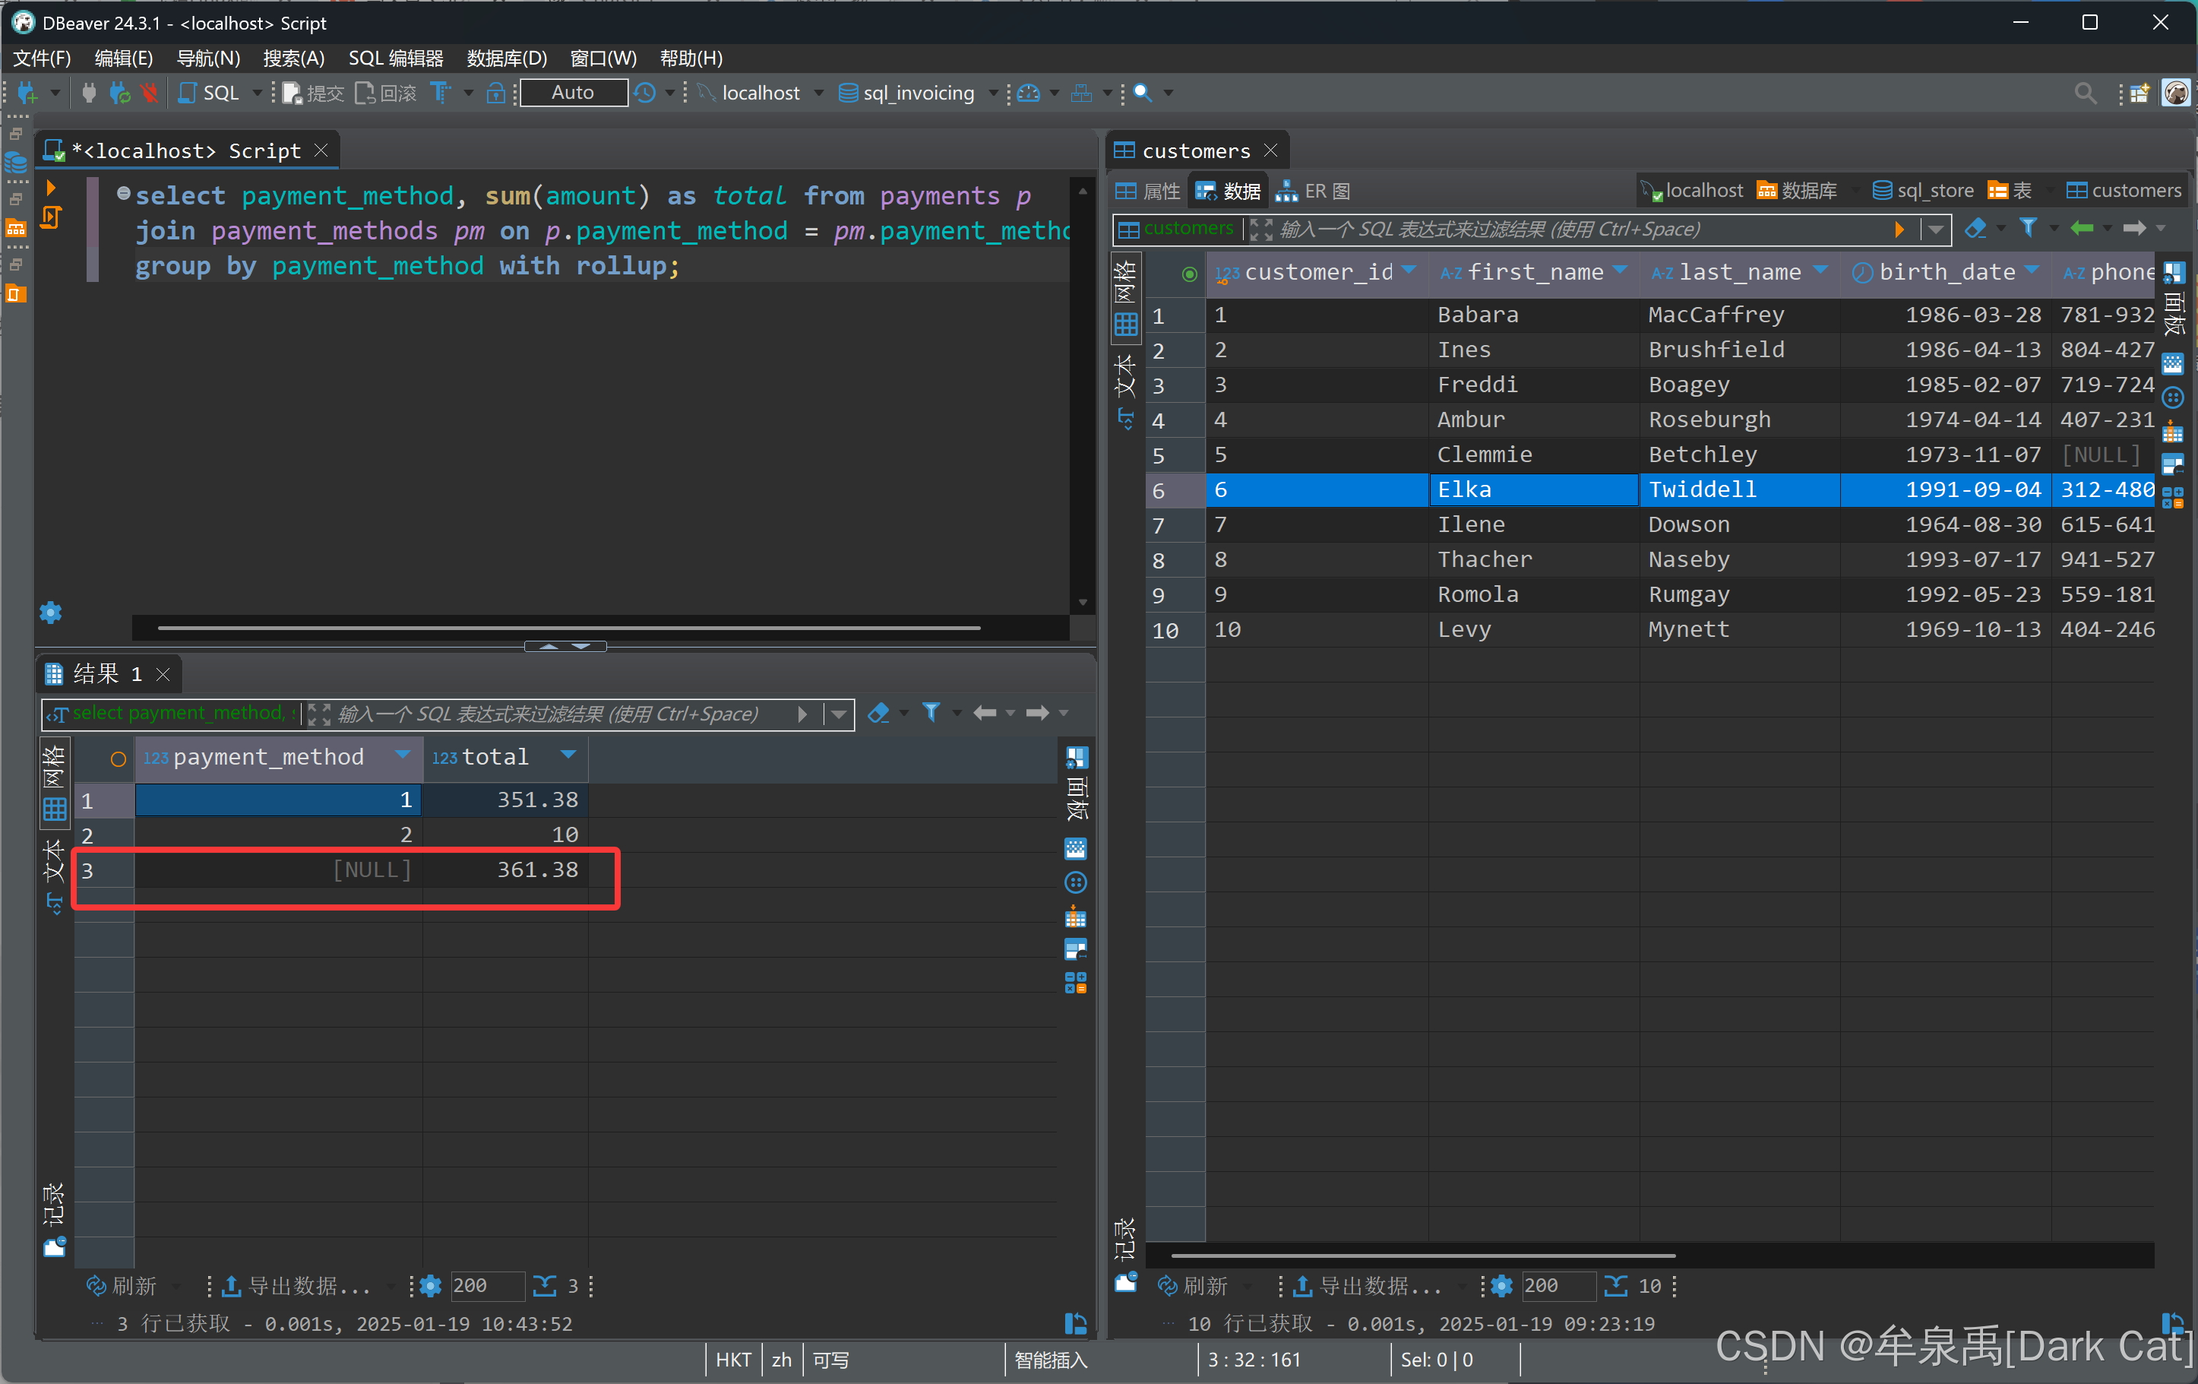Click the dashboard gauge icon in toolbar
2198x1384 pixels.
[x=1028, y=93]
